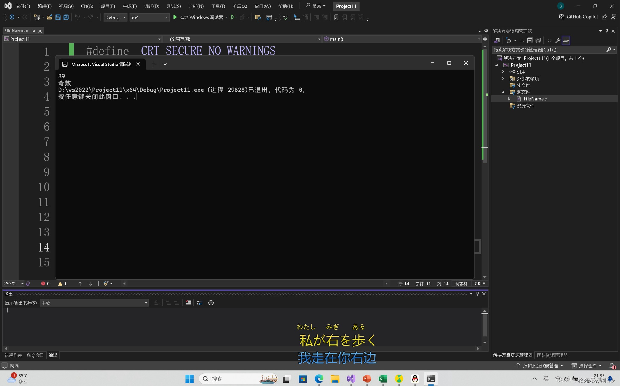Open the 文件(F) menu
620x386 pixels.
[23, 6]
